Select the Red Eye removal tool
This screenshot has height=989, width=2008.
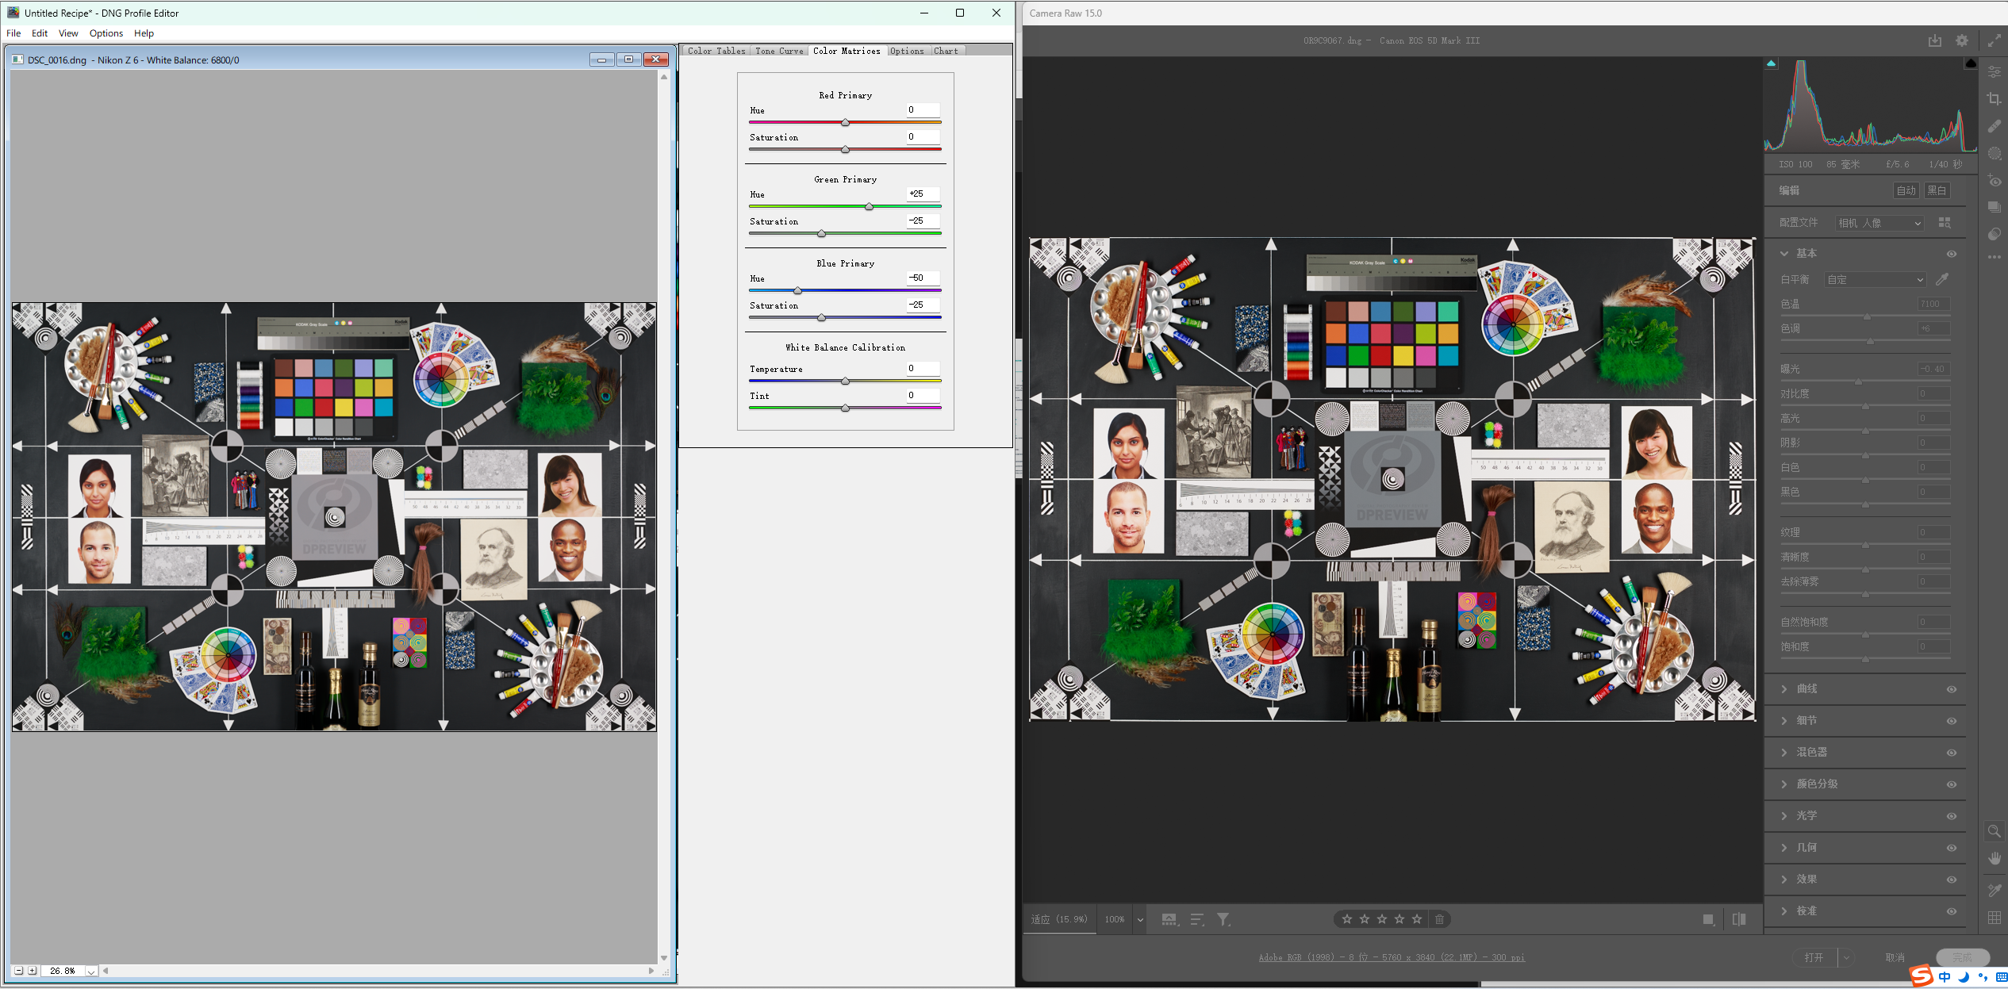(x=1995, y=181)
